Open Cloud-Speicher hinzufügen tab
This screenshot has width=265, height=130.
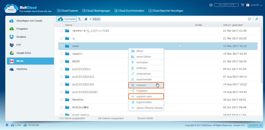point(166,11)
